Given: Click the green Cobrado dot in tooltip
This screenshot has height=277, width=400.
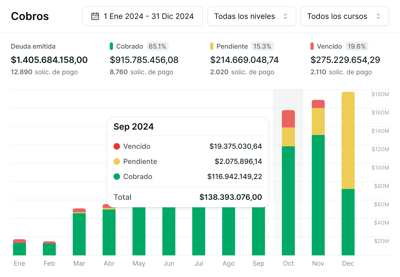Looking at the screenshot, I should click(117, 177).
